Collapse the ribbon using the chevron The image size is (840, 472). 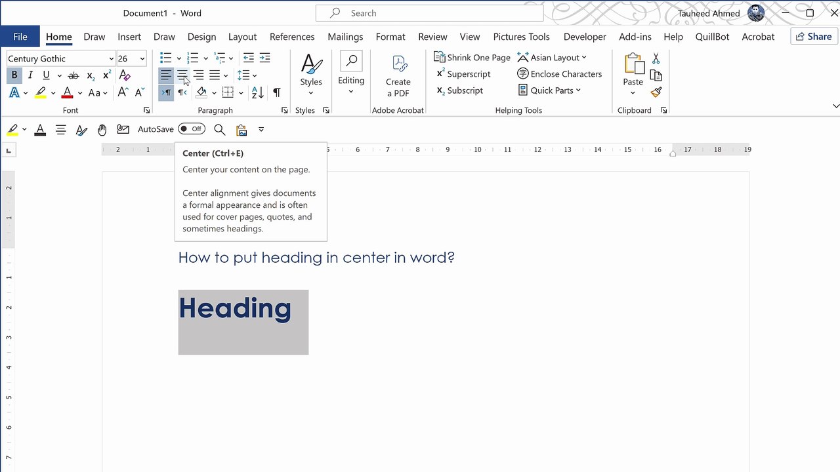(835, 106)
